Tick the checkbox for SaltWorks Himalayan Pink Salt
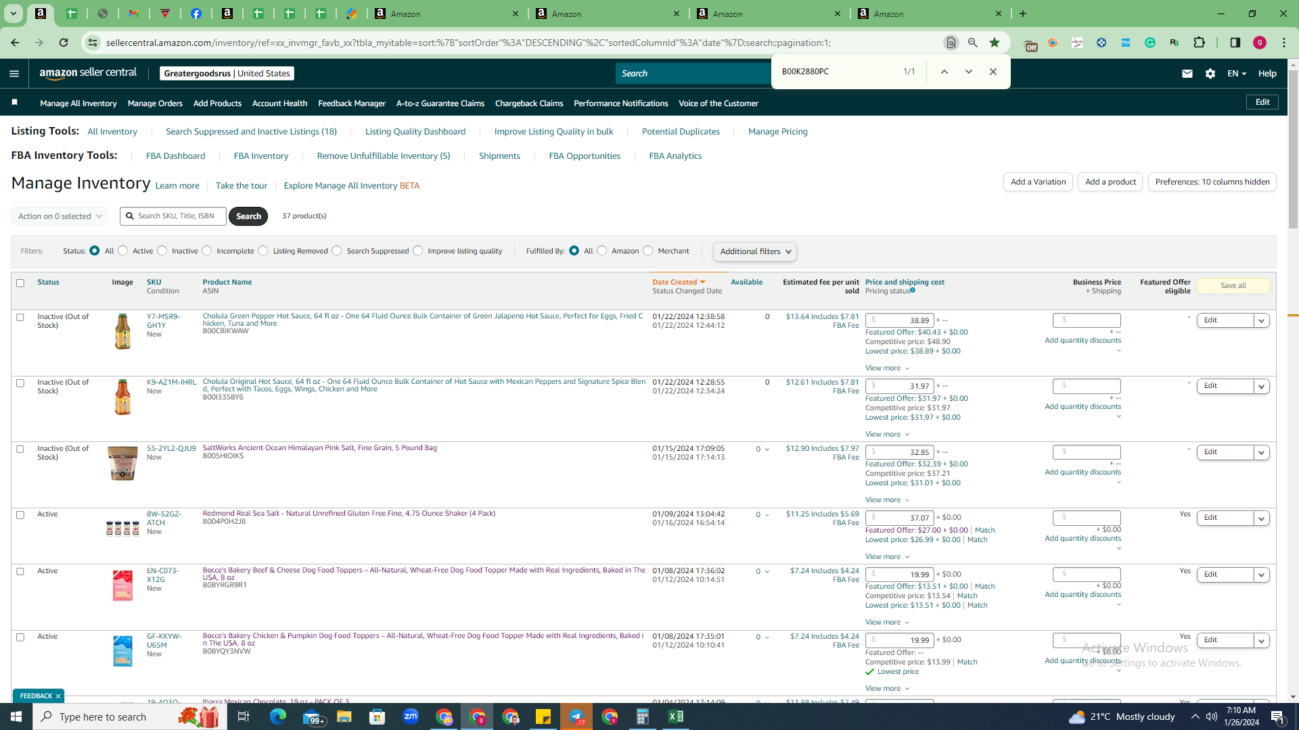Screen dimensions: 1299x730 pos(20,449)
